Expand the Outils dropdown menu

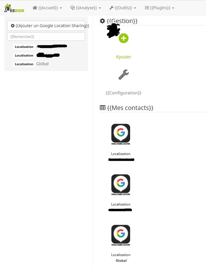pos(123,8)
